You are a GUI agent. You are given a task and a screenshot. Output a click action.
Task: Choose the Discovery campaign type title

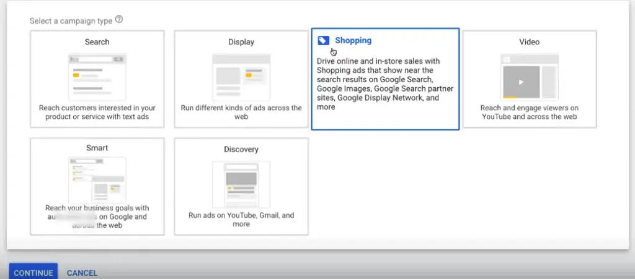tap(241, 149)
